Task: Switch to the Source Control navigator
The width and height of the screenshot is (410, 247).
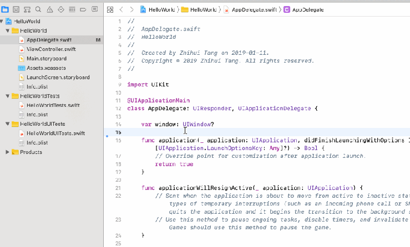Action: 17,9
